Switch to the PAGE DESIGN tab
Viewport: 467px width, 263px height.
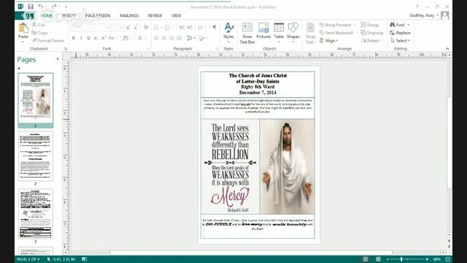point(98,15)
